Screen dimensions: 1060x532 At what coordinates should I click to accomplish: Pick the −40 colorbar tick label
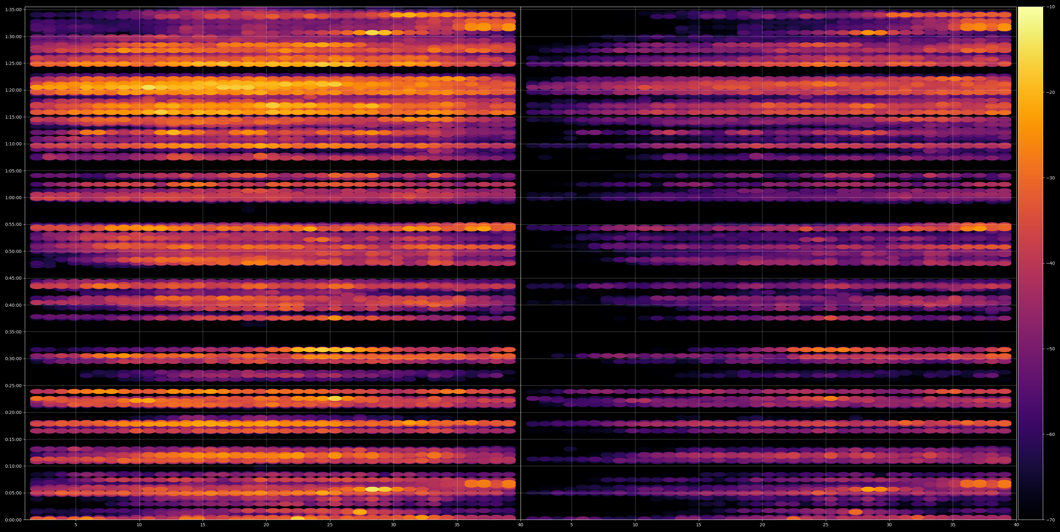1050,263
